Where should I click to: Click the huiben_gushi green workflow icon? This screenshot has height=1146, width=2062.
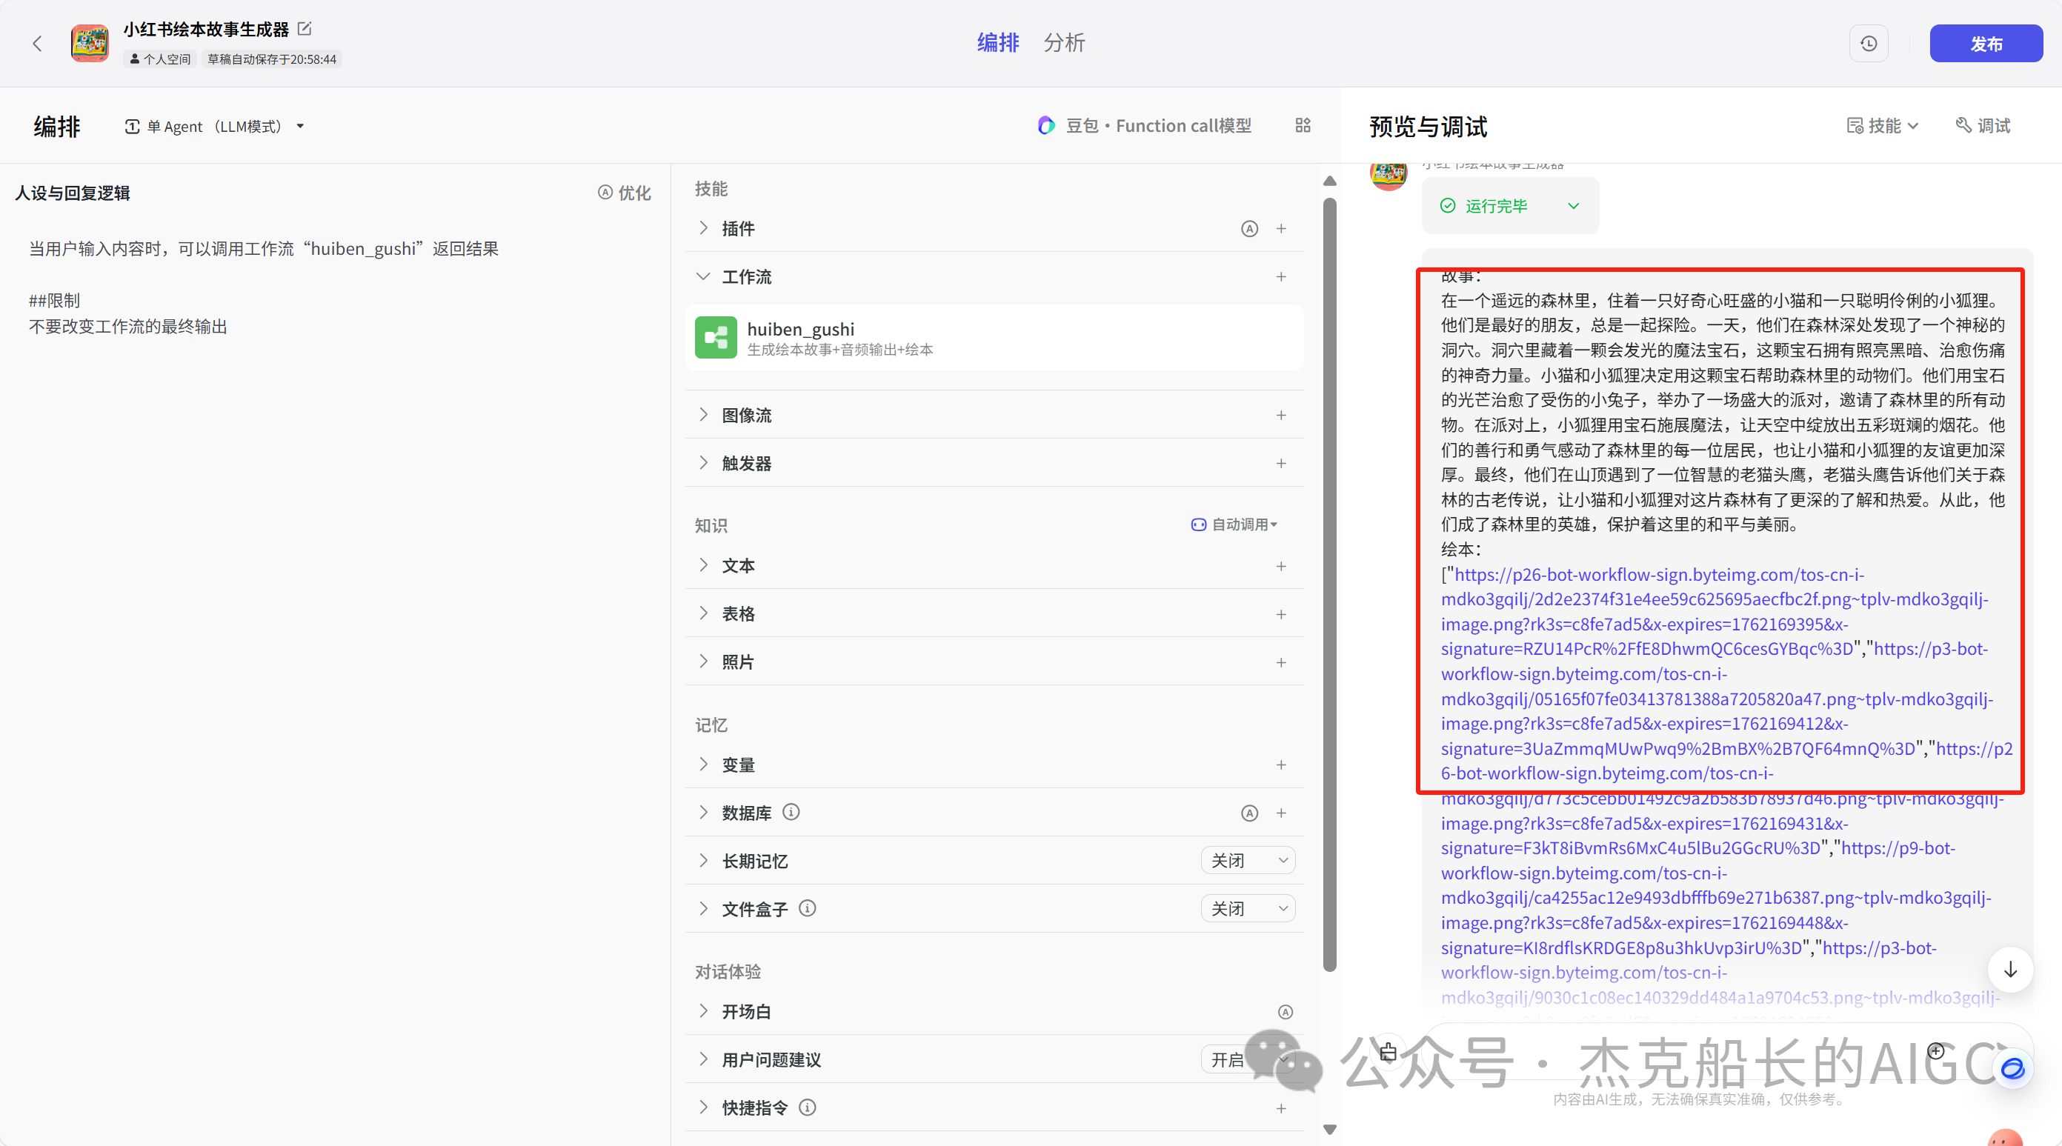(716, 337)
